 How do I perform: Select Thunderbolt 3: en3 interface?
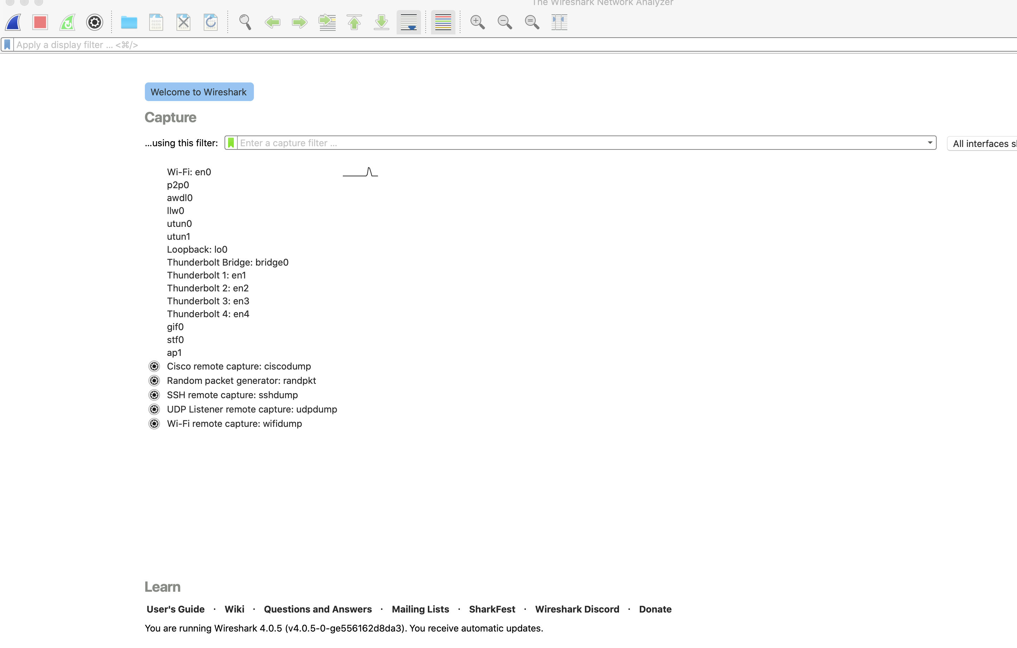coord(208,301)
